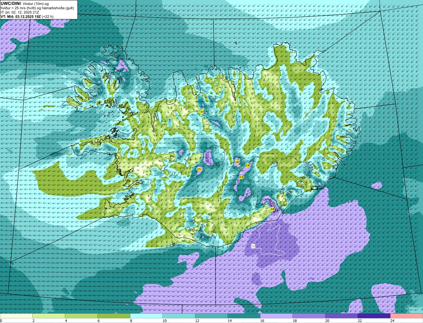The height and width of the screenshot is (323, 423).
Task: Click the legend tick label '24'
Action: pos(392,320)
